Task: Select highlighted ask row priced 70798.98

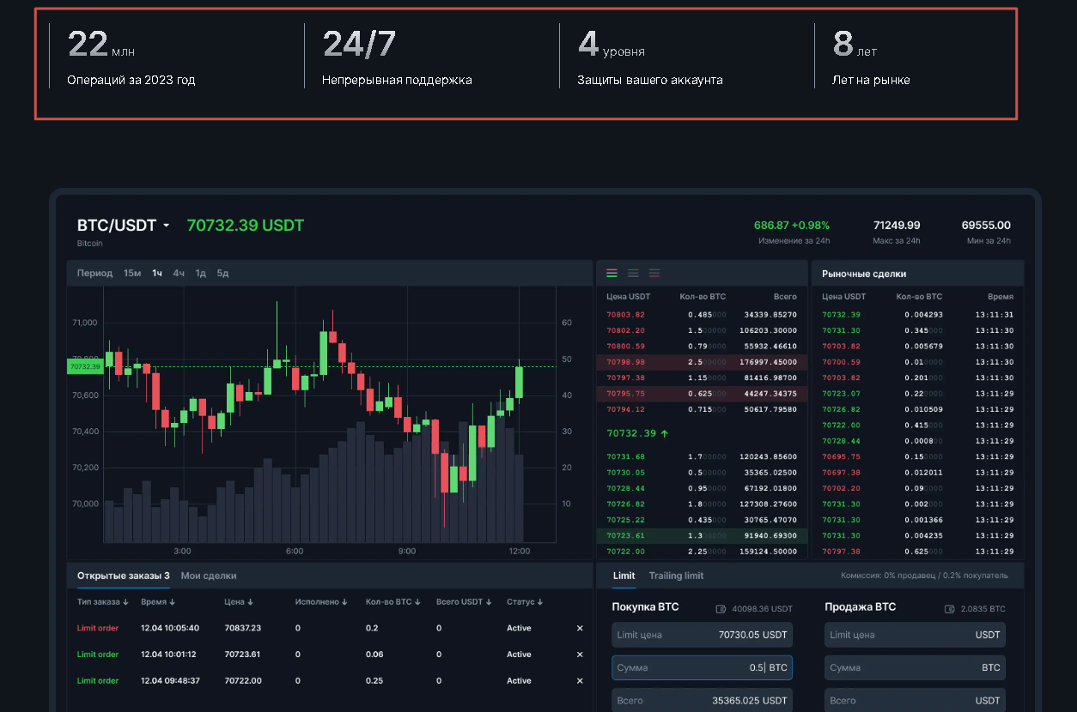Action: (x=702, y=362)
